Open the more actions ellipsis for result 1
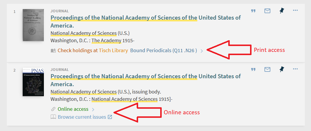This screenshot has height=131, width=311. [295, 10]
